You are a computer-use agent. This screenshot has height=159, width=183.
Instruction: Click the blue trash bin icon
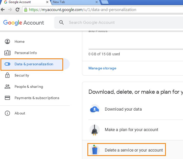[x=95, y=150]
